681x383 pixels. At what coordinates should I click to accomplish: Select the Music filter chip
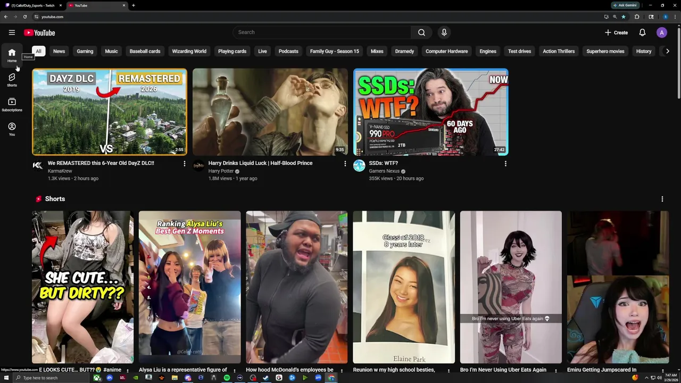pyautogui.click(x=111, y=51)
